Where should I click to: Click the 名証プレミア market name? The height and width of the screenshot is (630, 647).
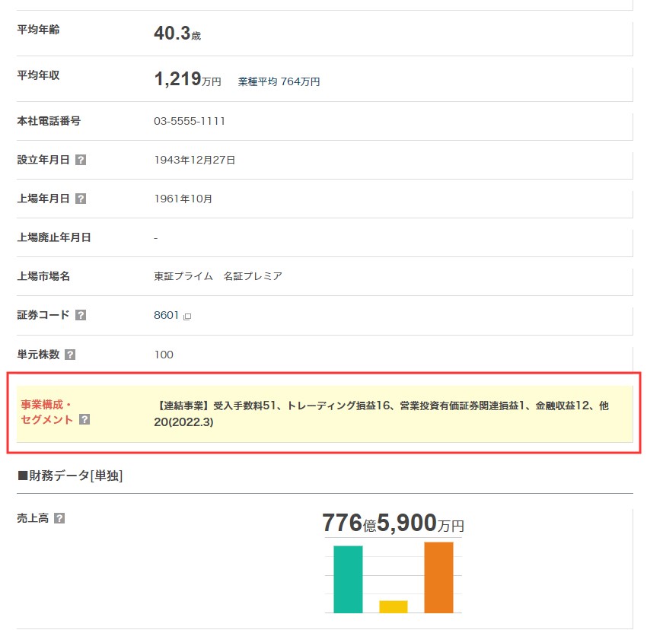pos(253,276)
